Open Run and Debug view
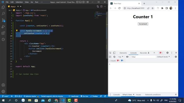184x103 pixels. 3,27
